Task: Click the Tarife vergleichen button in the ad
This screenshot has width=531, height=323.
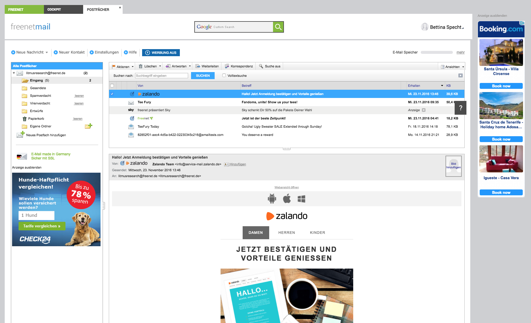Action: [42, 226]
